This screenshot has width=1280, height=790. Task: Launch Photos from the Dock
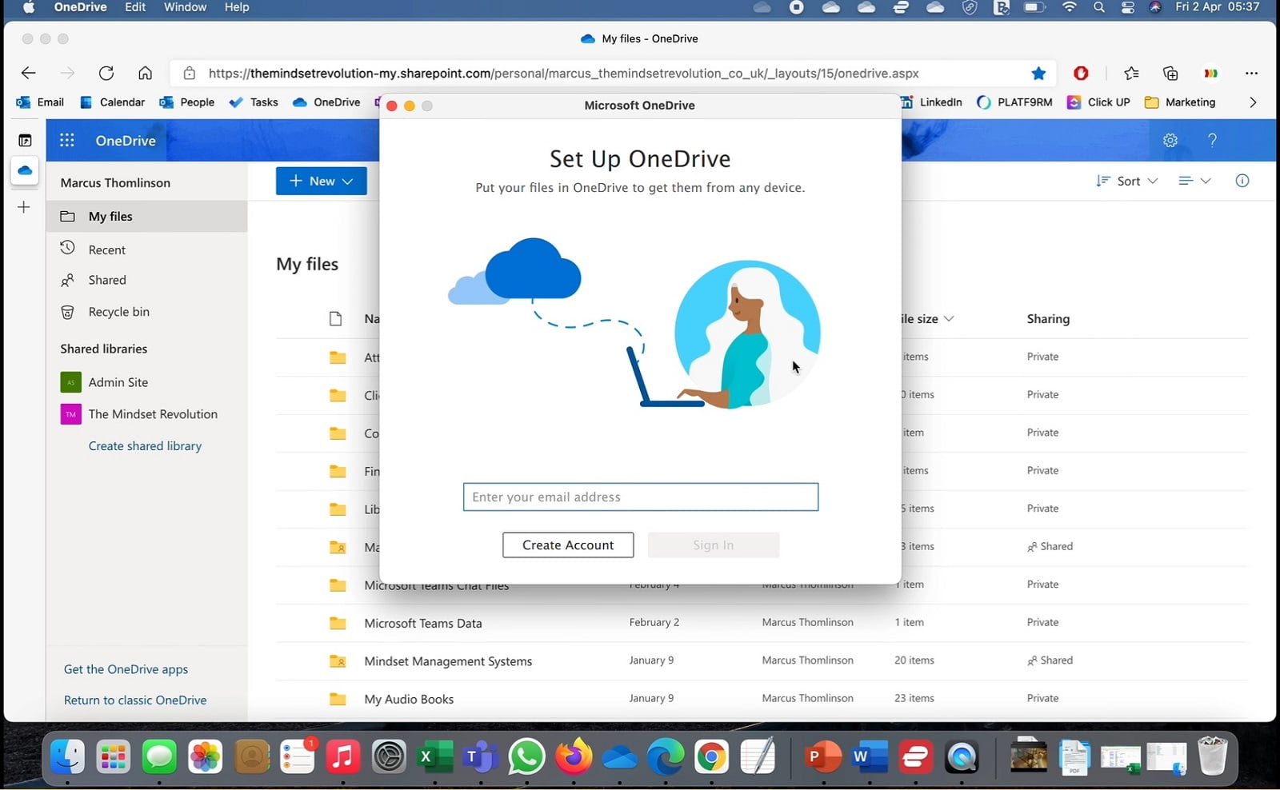[206, 756]
